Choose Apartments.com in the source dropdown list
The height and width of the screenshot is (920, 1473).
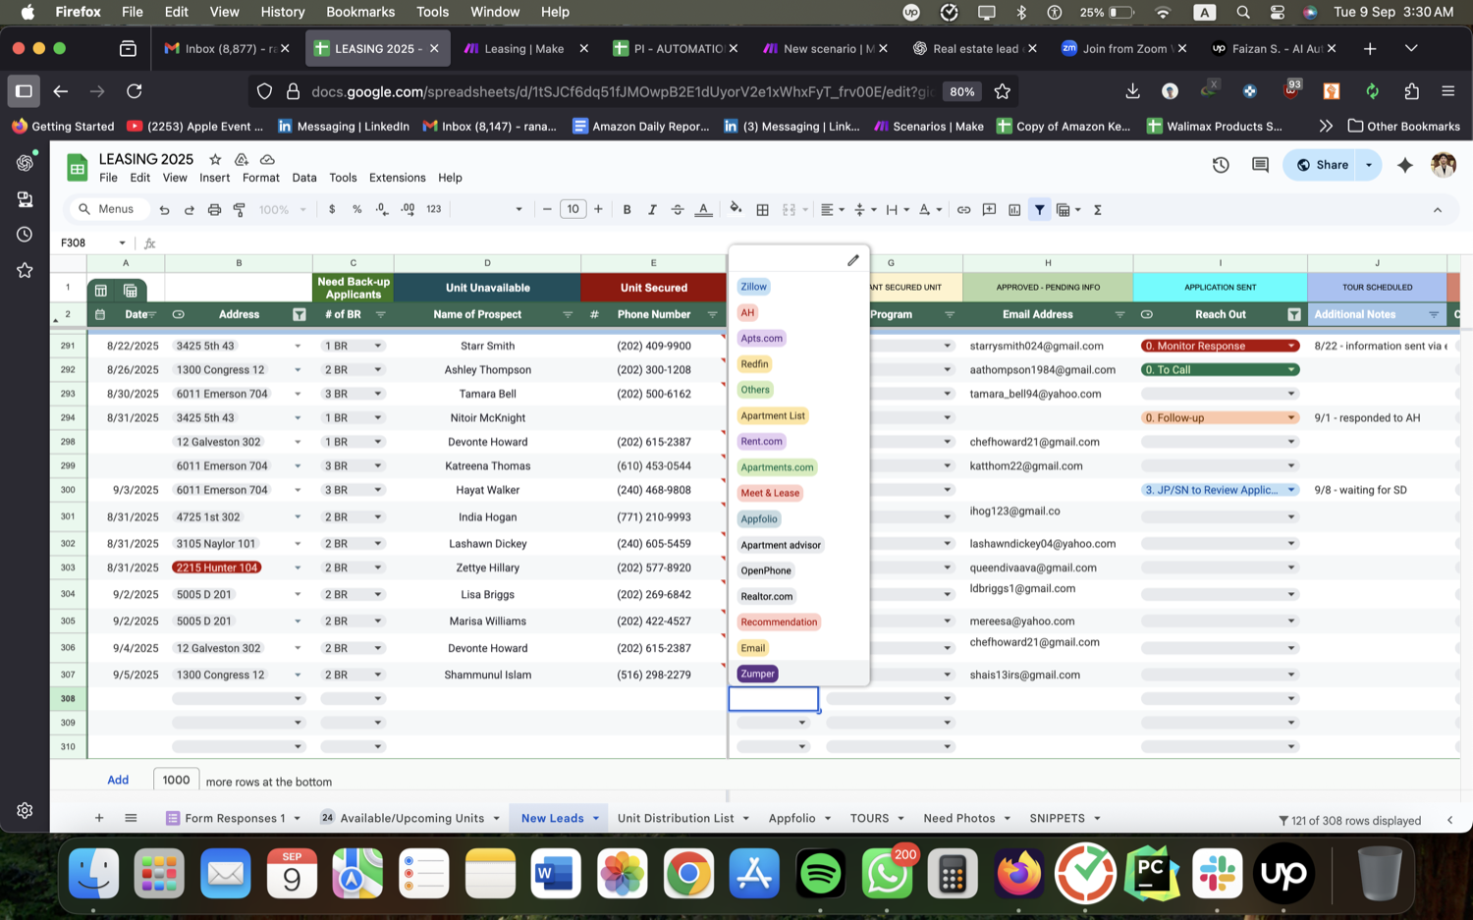(777, 467)
